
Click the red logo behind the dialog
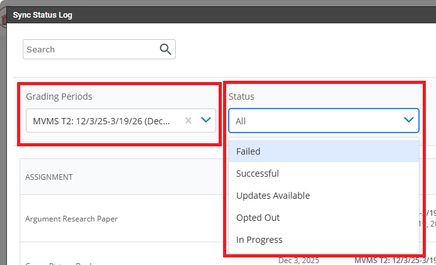pyautogui.click(x=3, y=19)
